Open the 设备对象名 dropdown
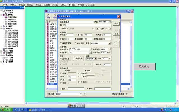Image resolution: width=179 pixels, height=112 pixels. 90,49
